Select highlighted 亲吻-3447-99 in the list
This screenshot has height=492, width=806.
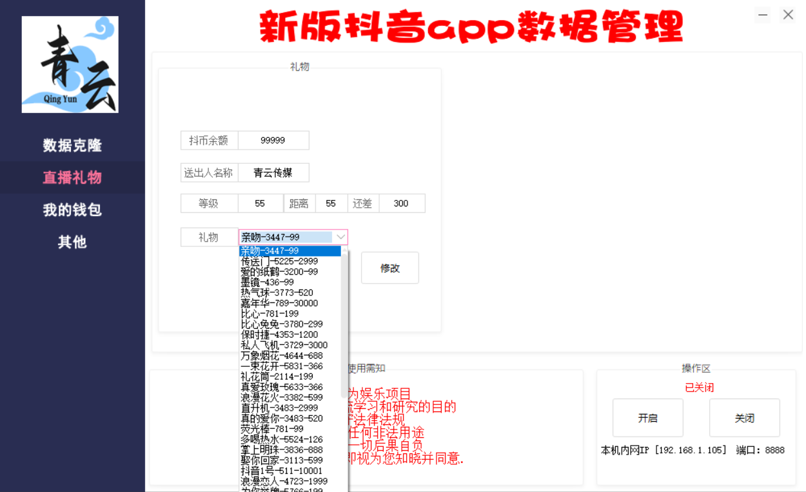290,251
